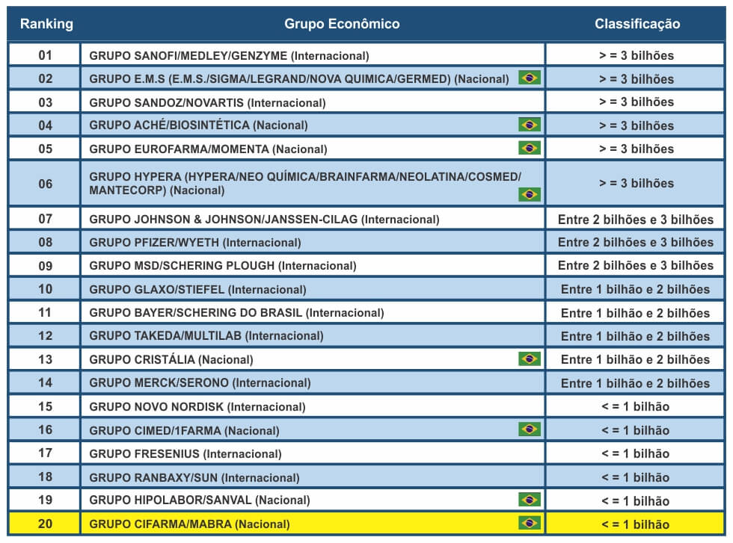Click ranking number 14
733x543 pixels.
point(46,382)
